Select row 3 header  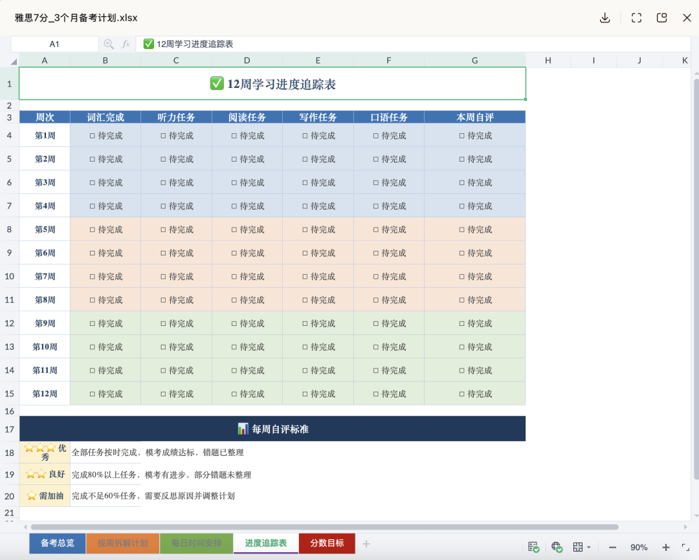pyautogui.click(x=9, y=117)
